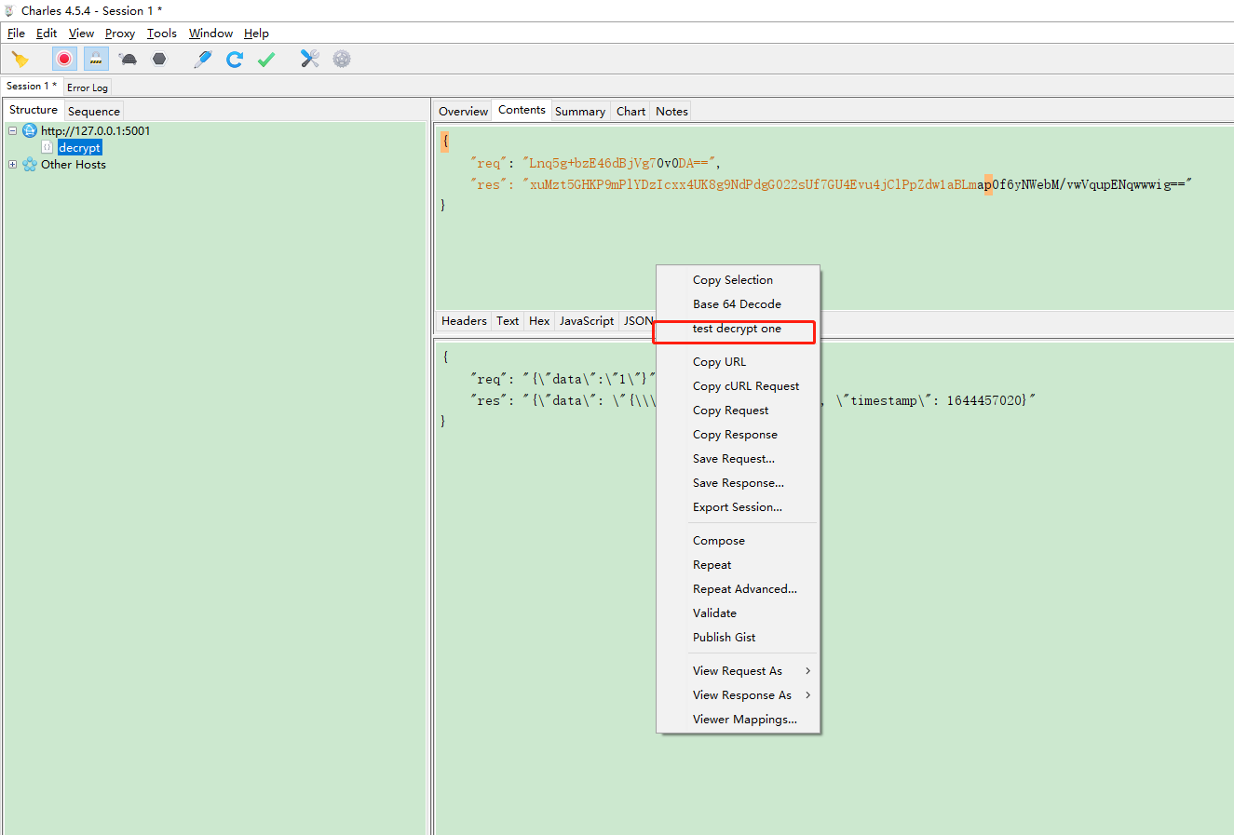The width and height of the screenshot is (1234, 835).
Task: Collapse the http://127.0.0.1:5001 host node
Action: [x=13, y=131]
